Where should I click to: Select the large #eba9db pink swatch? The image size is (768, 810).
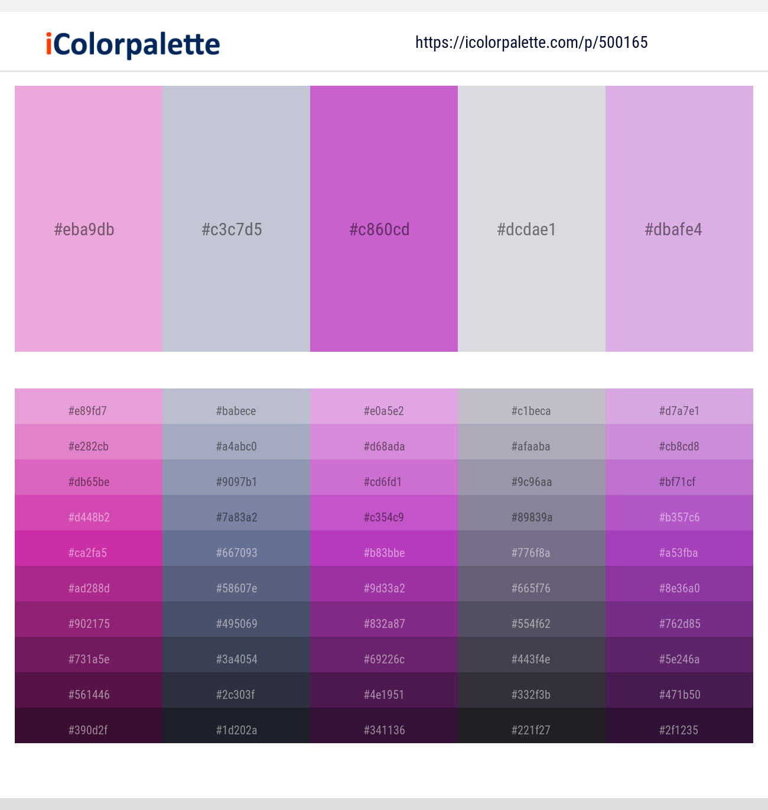[x=89, y=219]
